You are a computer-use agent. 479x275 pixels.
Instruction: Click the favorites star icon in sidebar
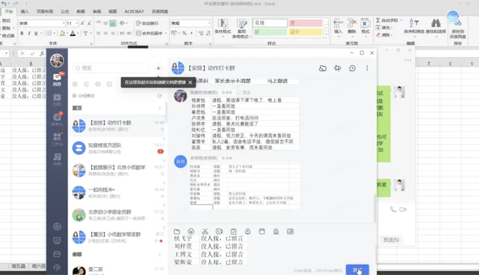point(57,227)
